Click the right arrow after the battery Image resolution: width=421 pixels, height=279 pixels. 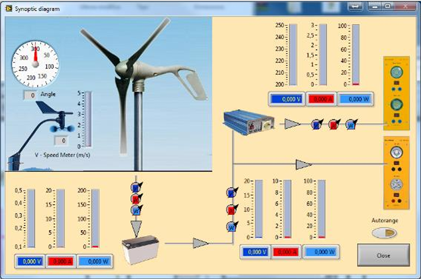200,243
